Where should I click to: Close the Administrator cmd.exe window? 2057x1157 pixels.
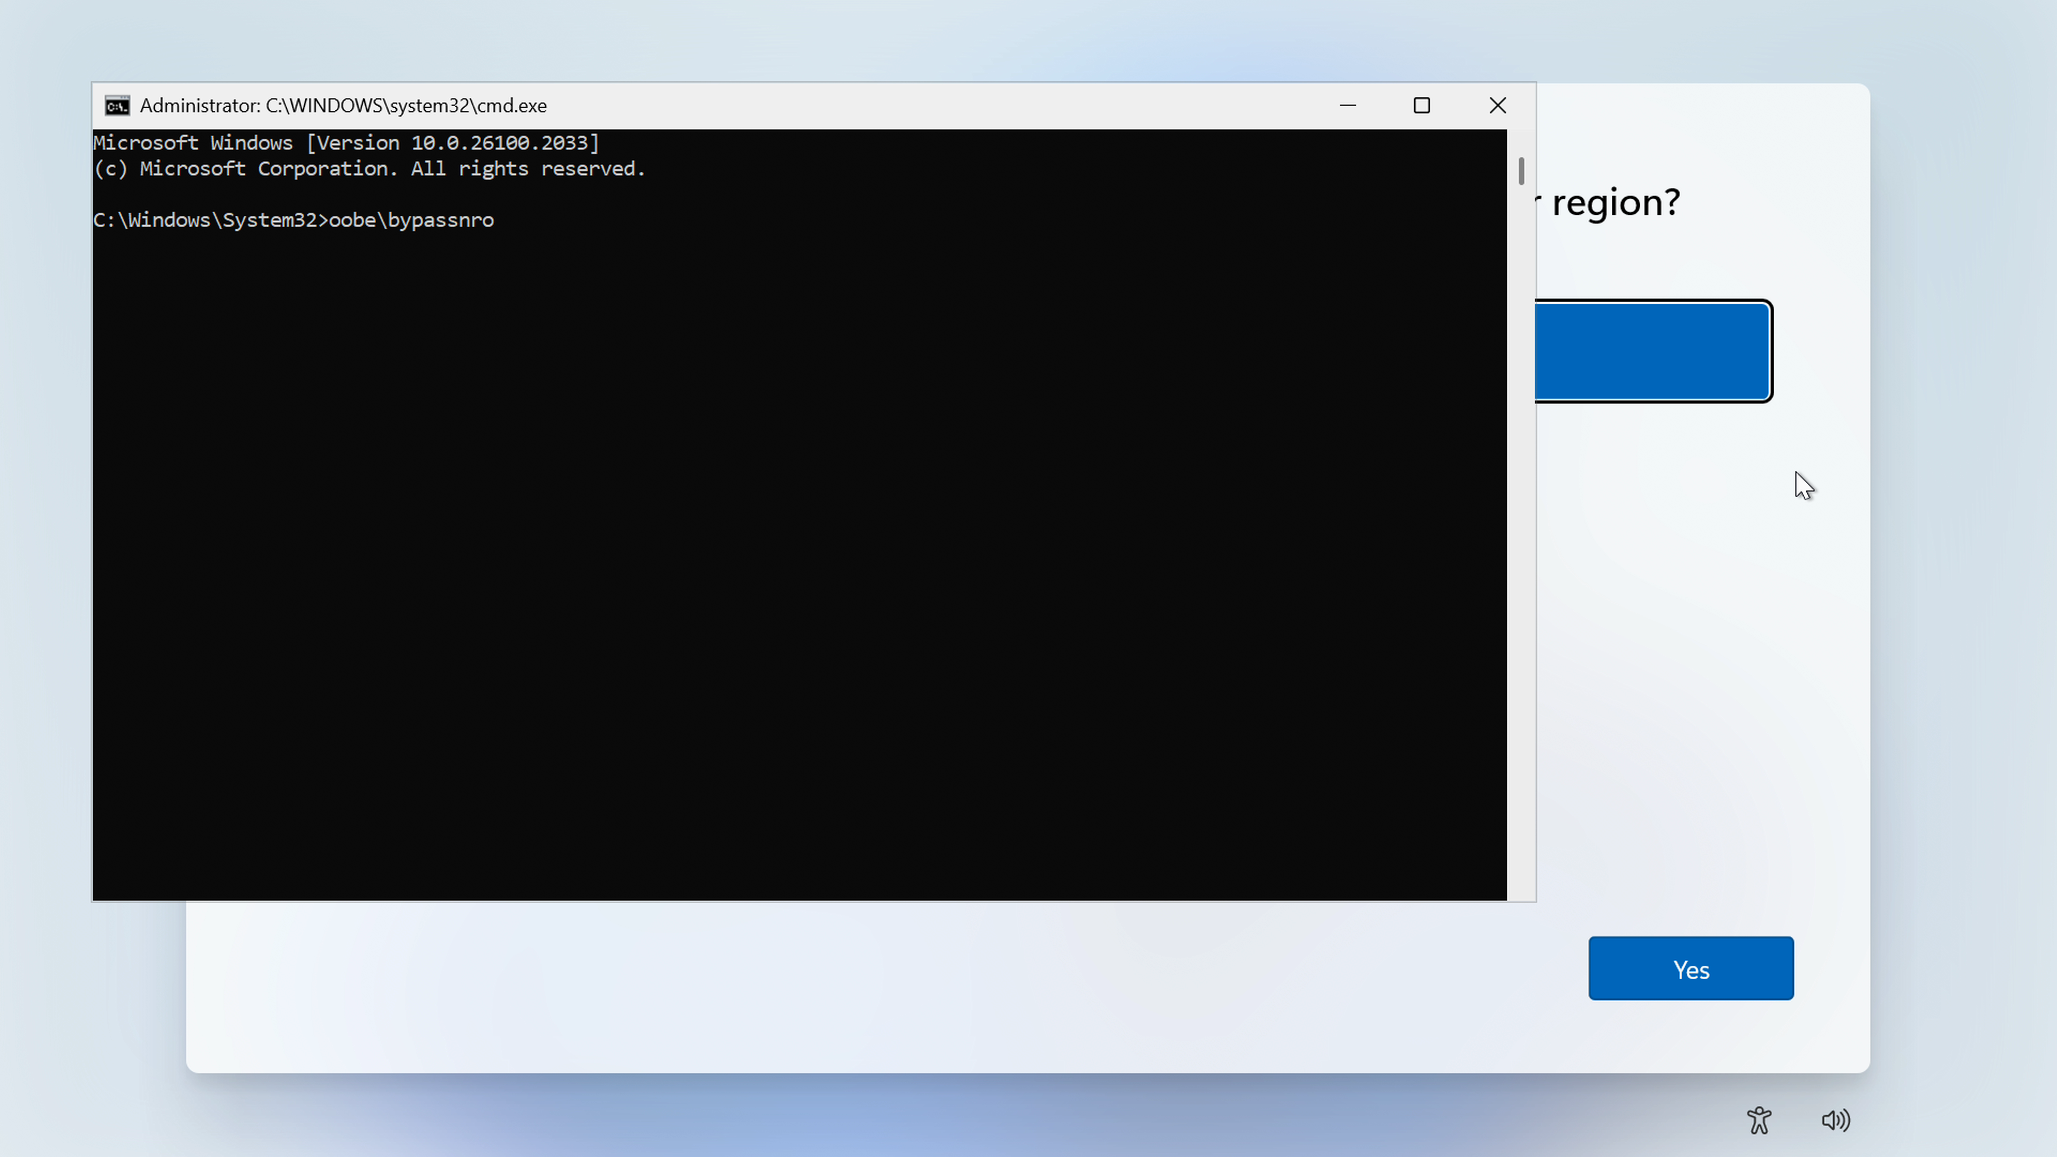pos(1497,106)
